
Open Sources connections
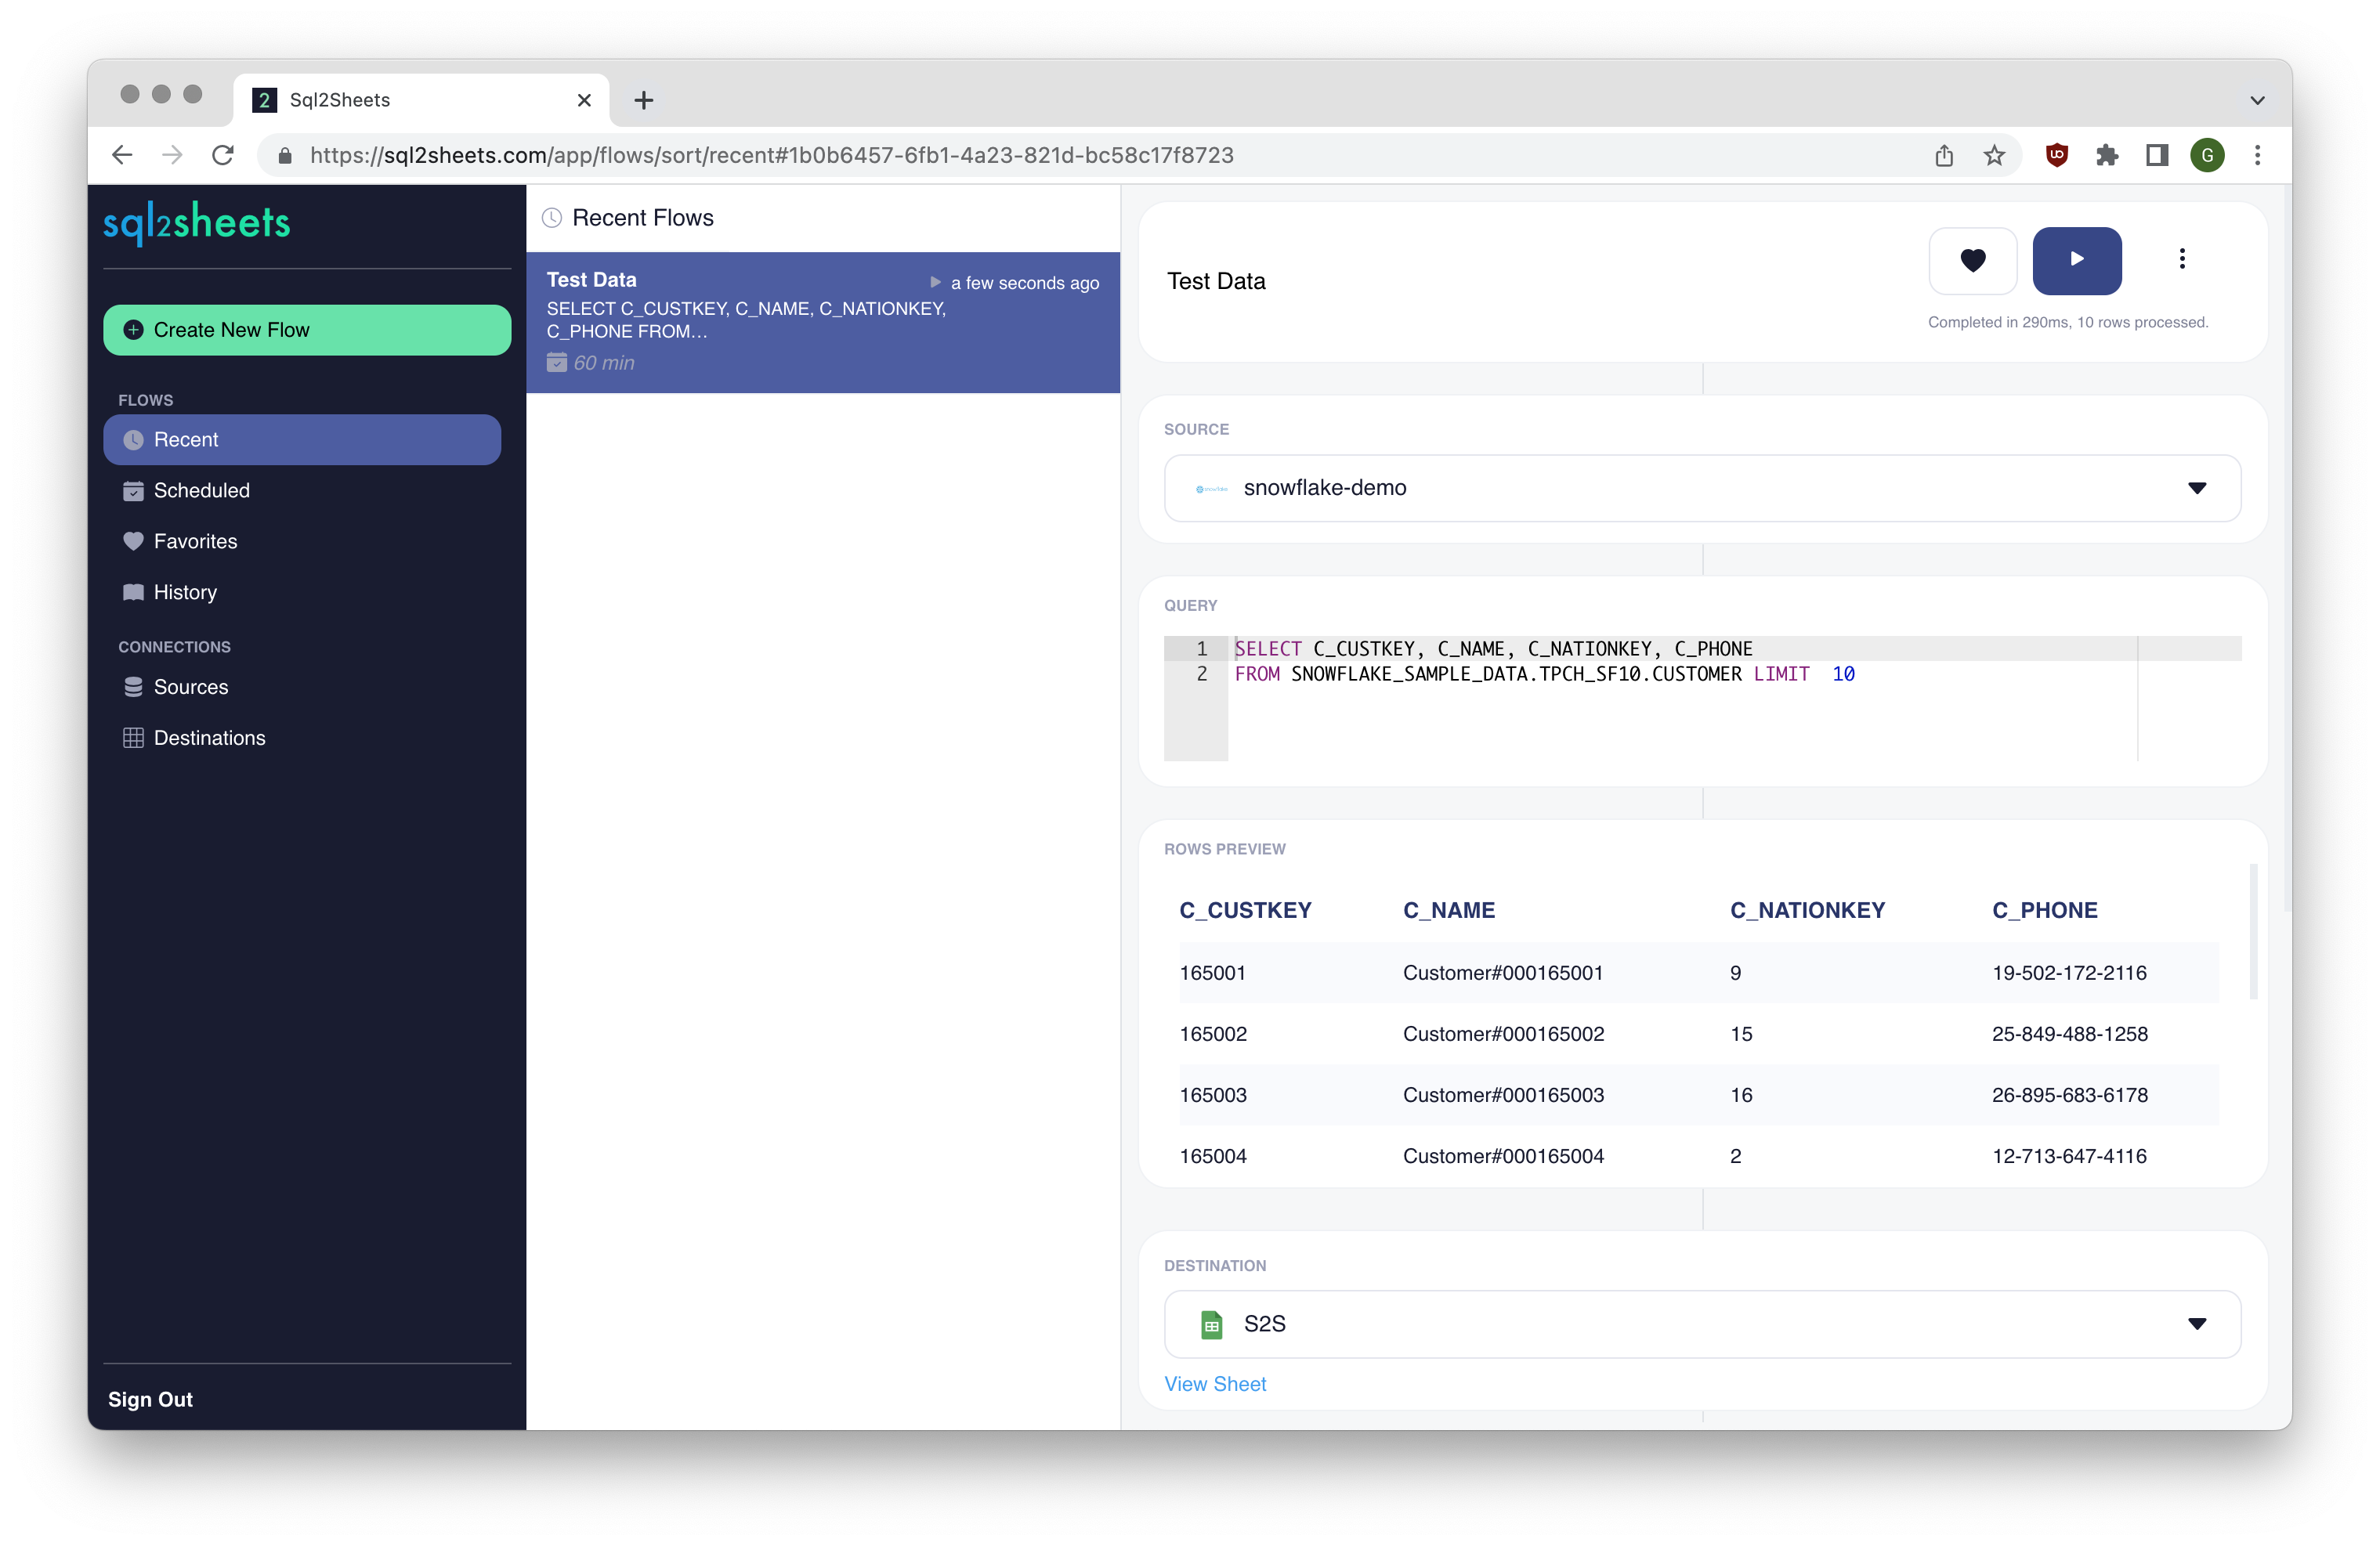pyautogui.click(x=190, y=687)
